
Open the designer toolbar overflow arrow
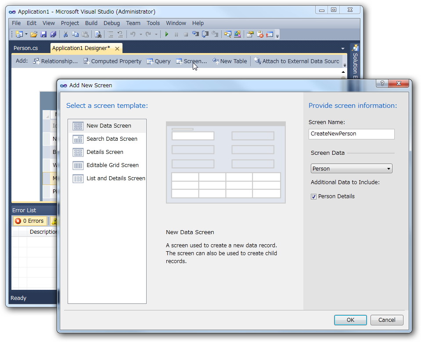click(x=345, y=65)
